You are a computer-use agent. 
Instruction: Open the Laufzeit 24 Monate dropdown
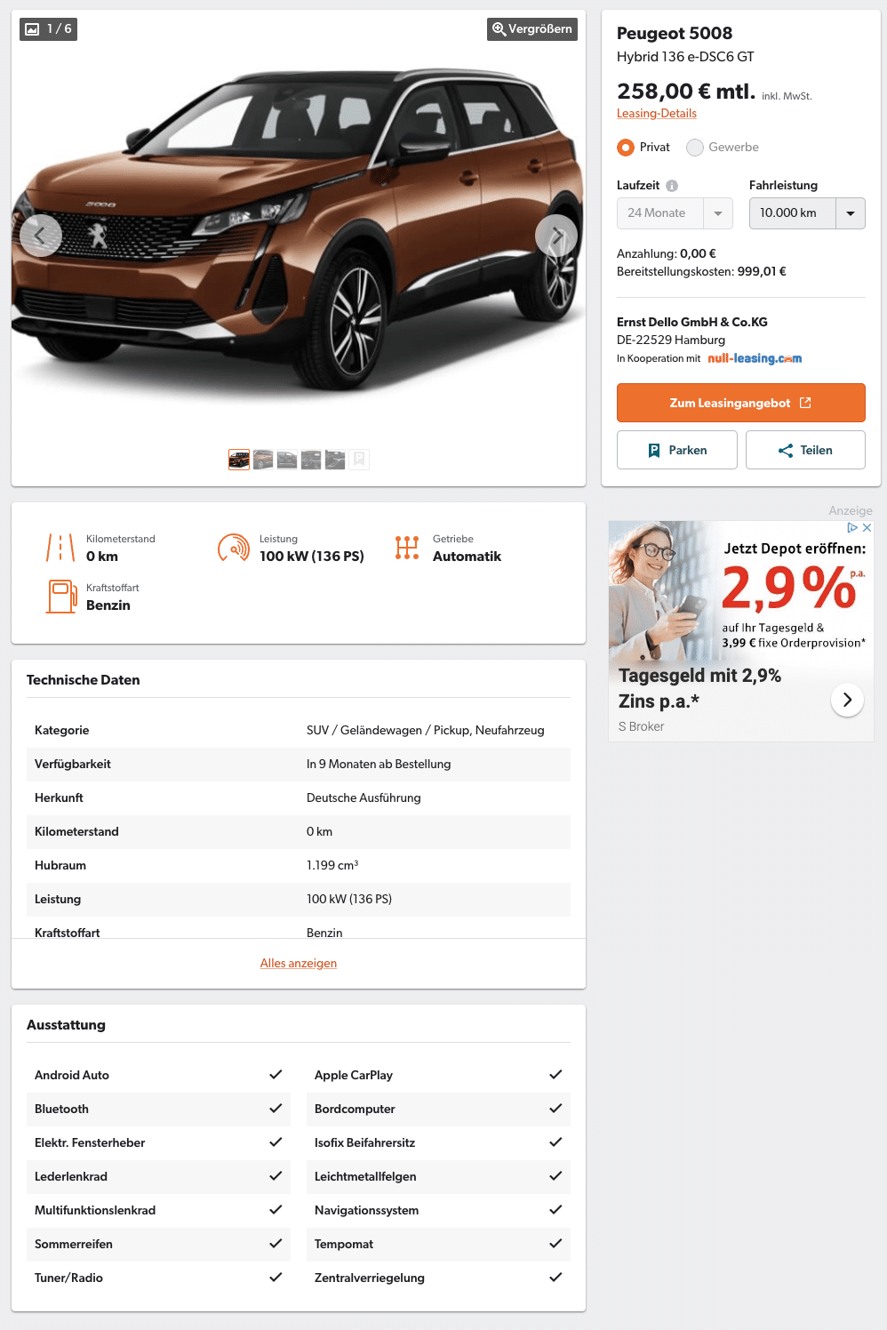(675, 213)
